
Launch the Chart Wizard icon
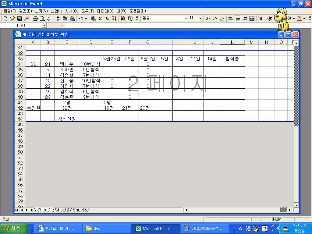[123, 19]
